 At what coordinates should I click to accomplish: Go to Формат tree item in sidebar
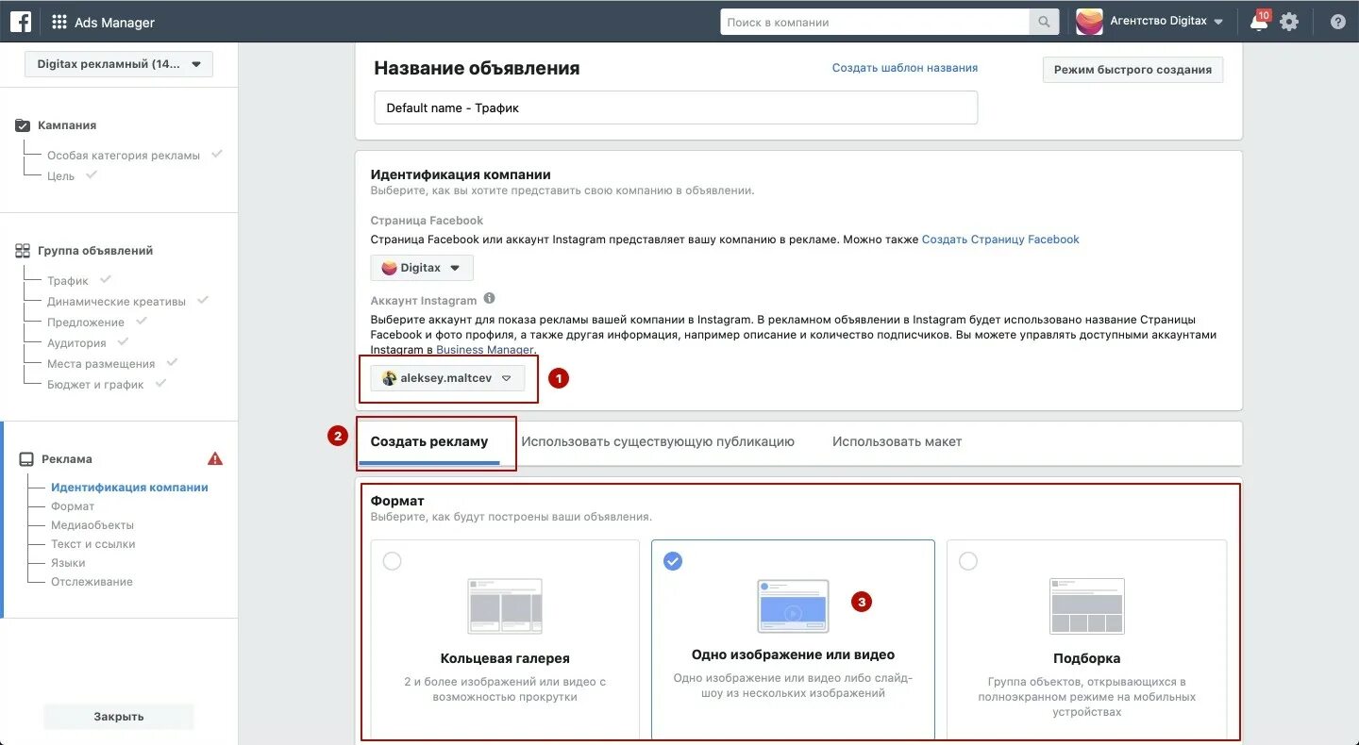[x=73, y=506]
